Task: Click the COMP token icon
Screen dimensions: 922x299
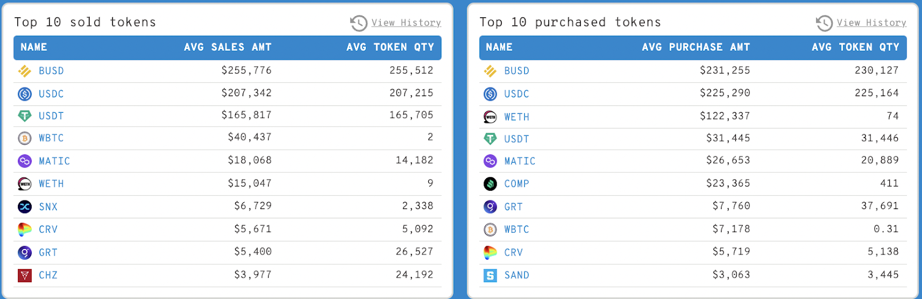Action: click(x=490, y=184)
